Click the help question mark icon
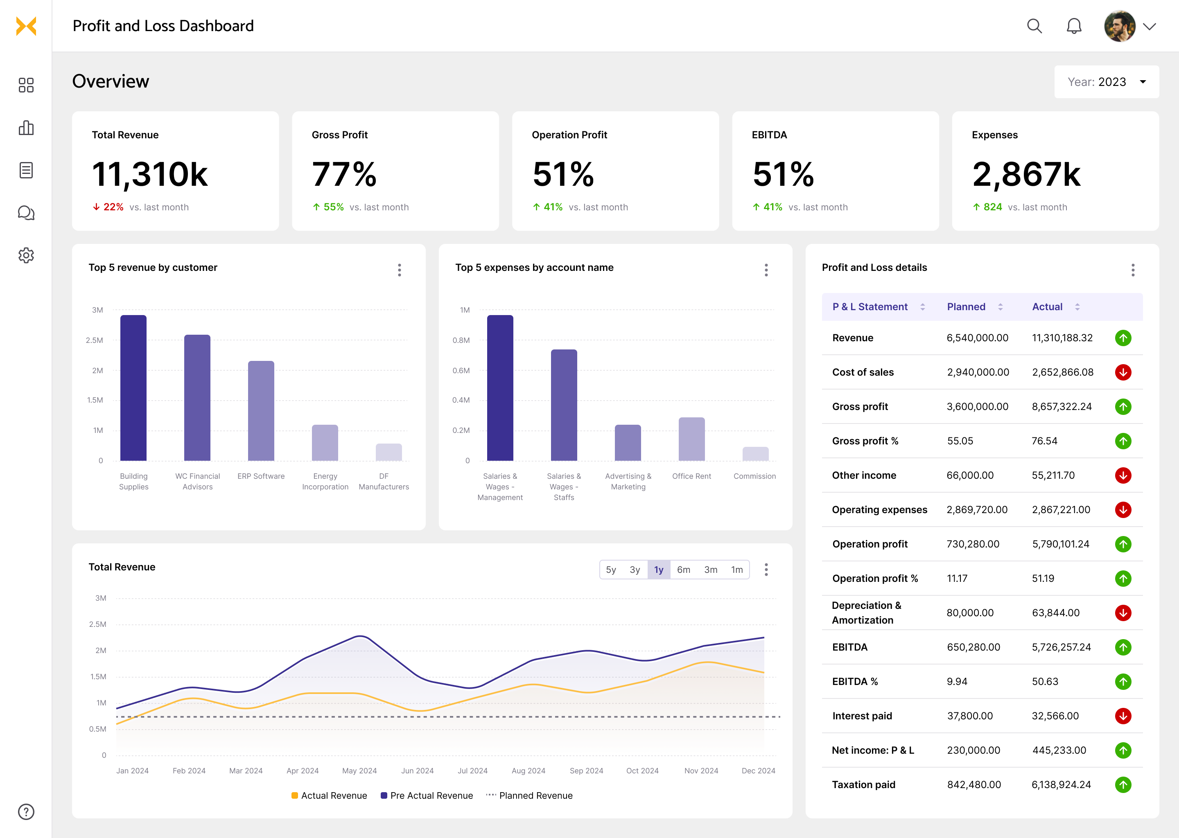 tap(26, 812)
